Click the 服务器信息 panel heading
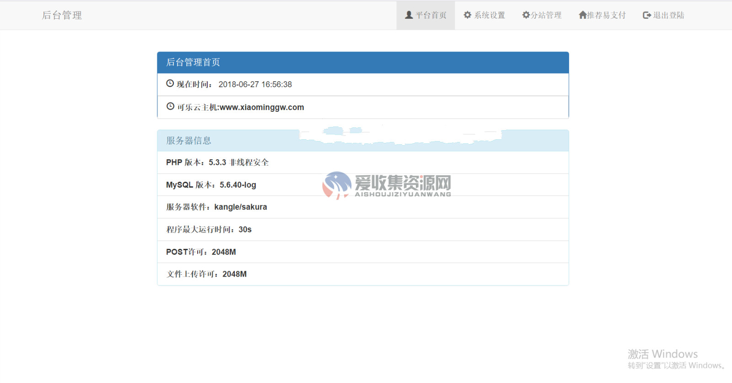Image resolution: width=732 pixels, height=383 pixels. (188, 141)
